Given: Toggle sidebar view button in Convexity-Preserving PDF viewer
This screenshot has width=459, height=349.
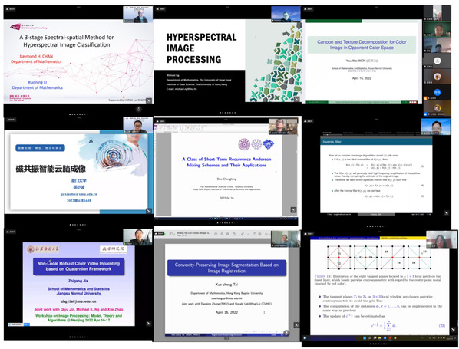Looking at the screenshot, I should tap(170, 234).
